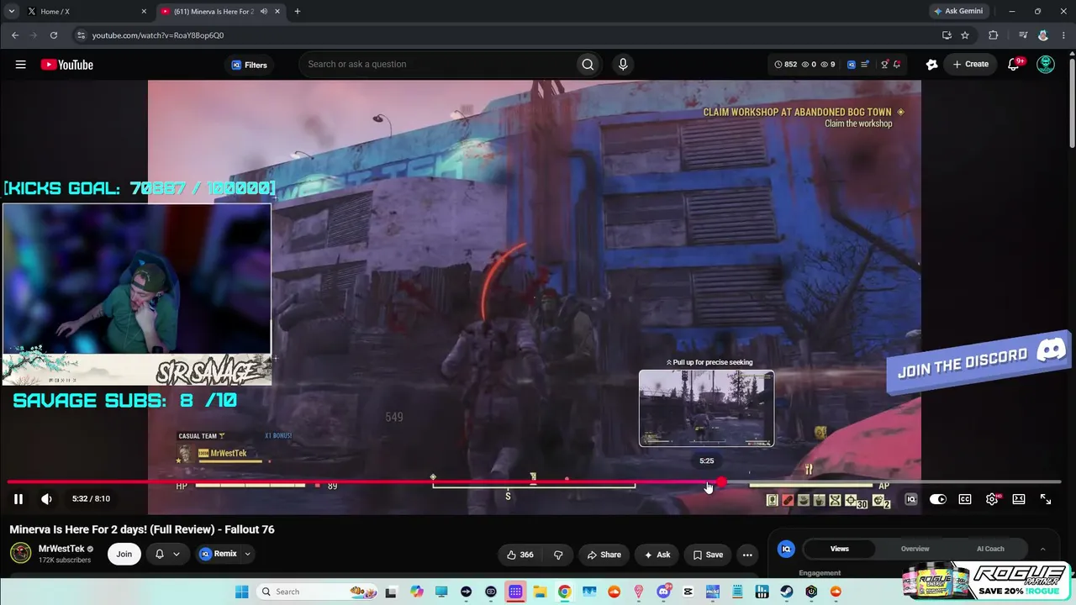Screen dimensions: 1076x605
Task: Open the YouTube guide hamburger menu
Action: 21,65
